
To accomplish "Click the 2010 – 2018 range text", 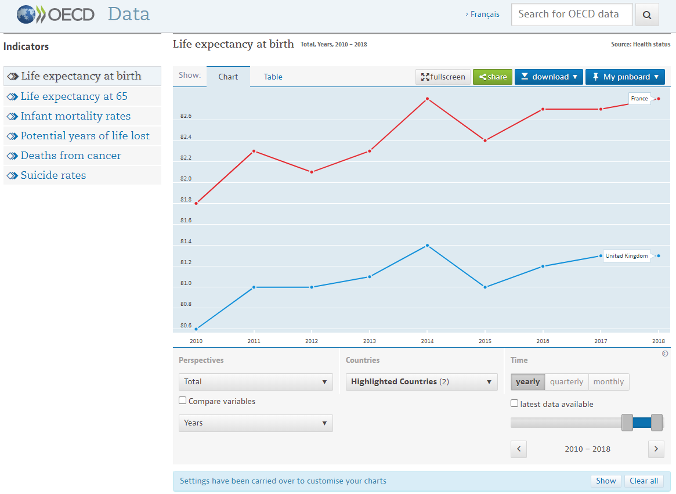I will (x=587, y=449).
